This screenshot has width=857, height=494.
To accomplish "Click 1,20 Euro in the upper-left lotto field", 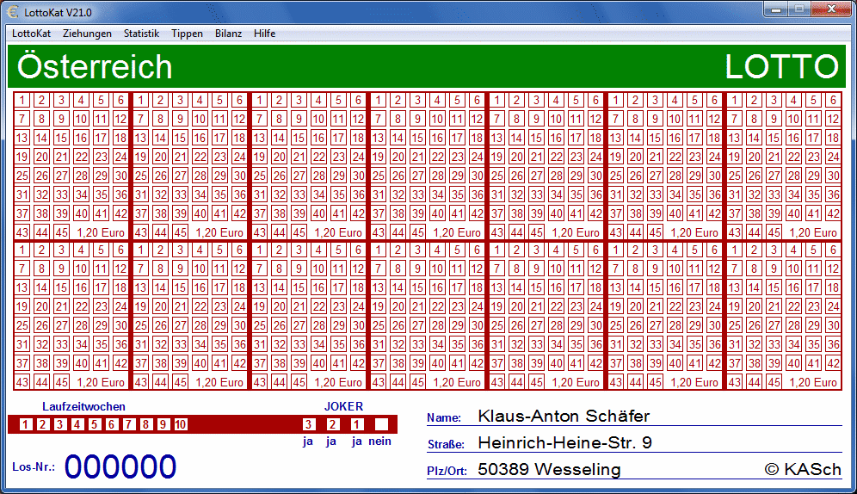I will (x=101, y=232).
